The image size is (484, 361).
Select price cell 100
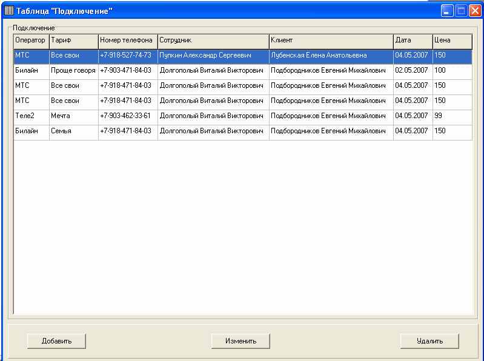tap(453, 72)
